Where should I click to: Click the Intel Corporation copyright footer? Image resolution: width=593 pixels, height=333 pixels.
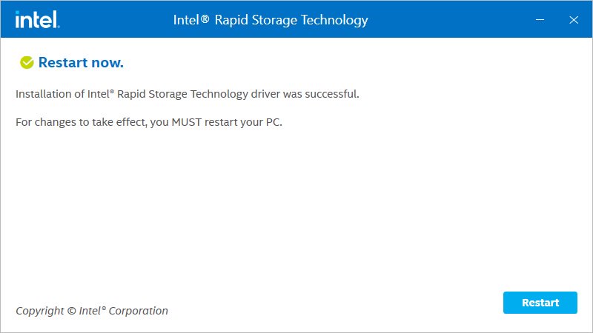pyautogui.click(x=92, y=311)
